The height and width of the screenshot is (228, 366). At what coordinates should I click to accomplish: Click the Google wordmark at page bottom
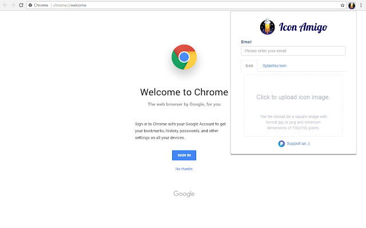coord(184,194)
